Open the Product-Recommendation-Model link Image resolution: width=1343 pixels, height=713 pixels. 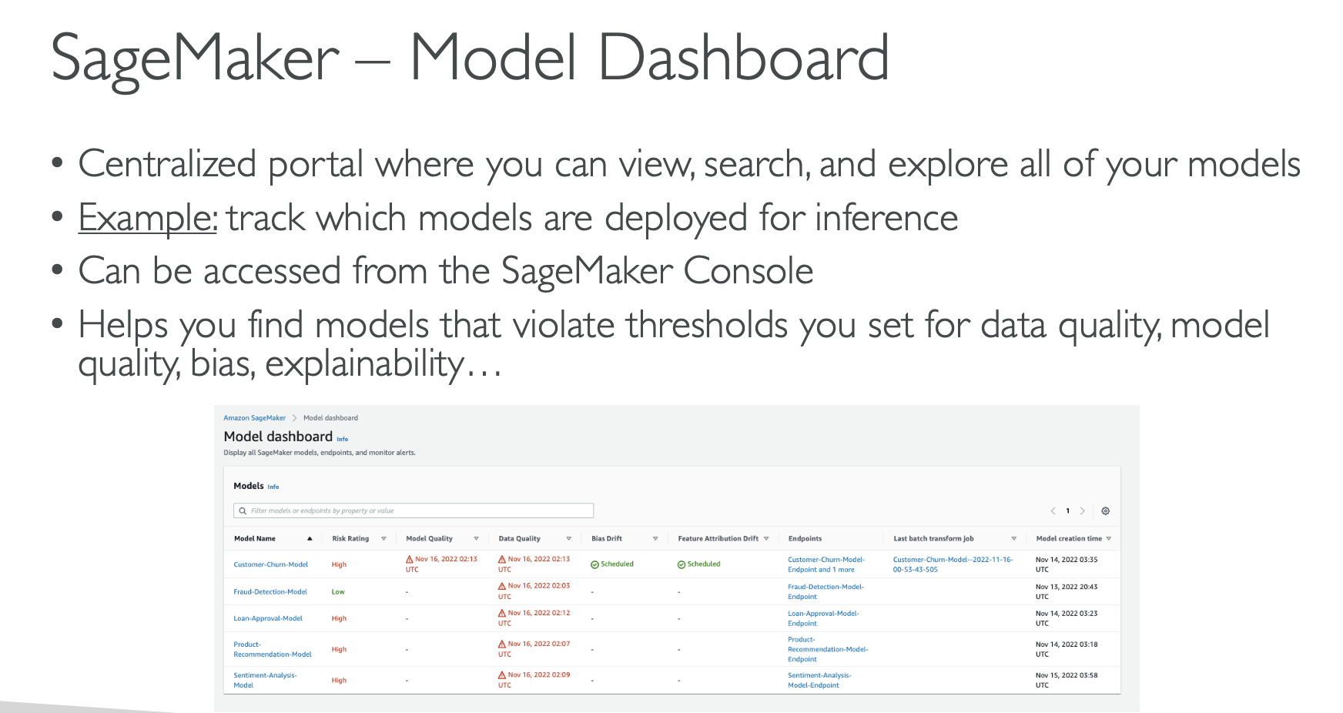[x=273, y=649]
